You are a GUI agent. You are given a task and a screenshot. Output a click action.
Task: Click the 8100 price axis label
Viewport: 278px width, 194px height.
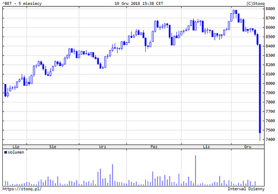pyautogui.click(x=270, y=74)
